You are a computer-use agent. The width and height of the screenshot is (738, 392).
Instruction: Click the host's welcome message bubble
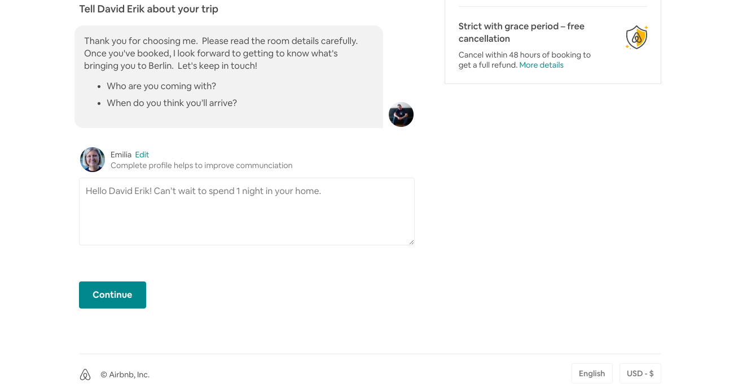coord(229,77)
